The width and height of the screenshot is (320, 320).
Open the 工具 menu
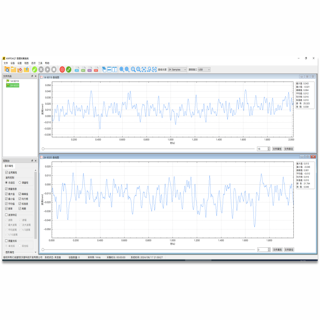[40, 63]
